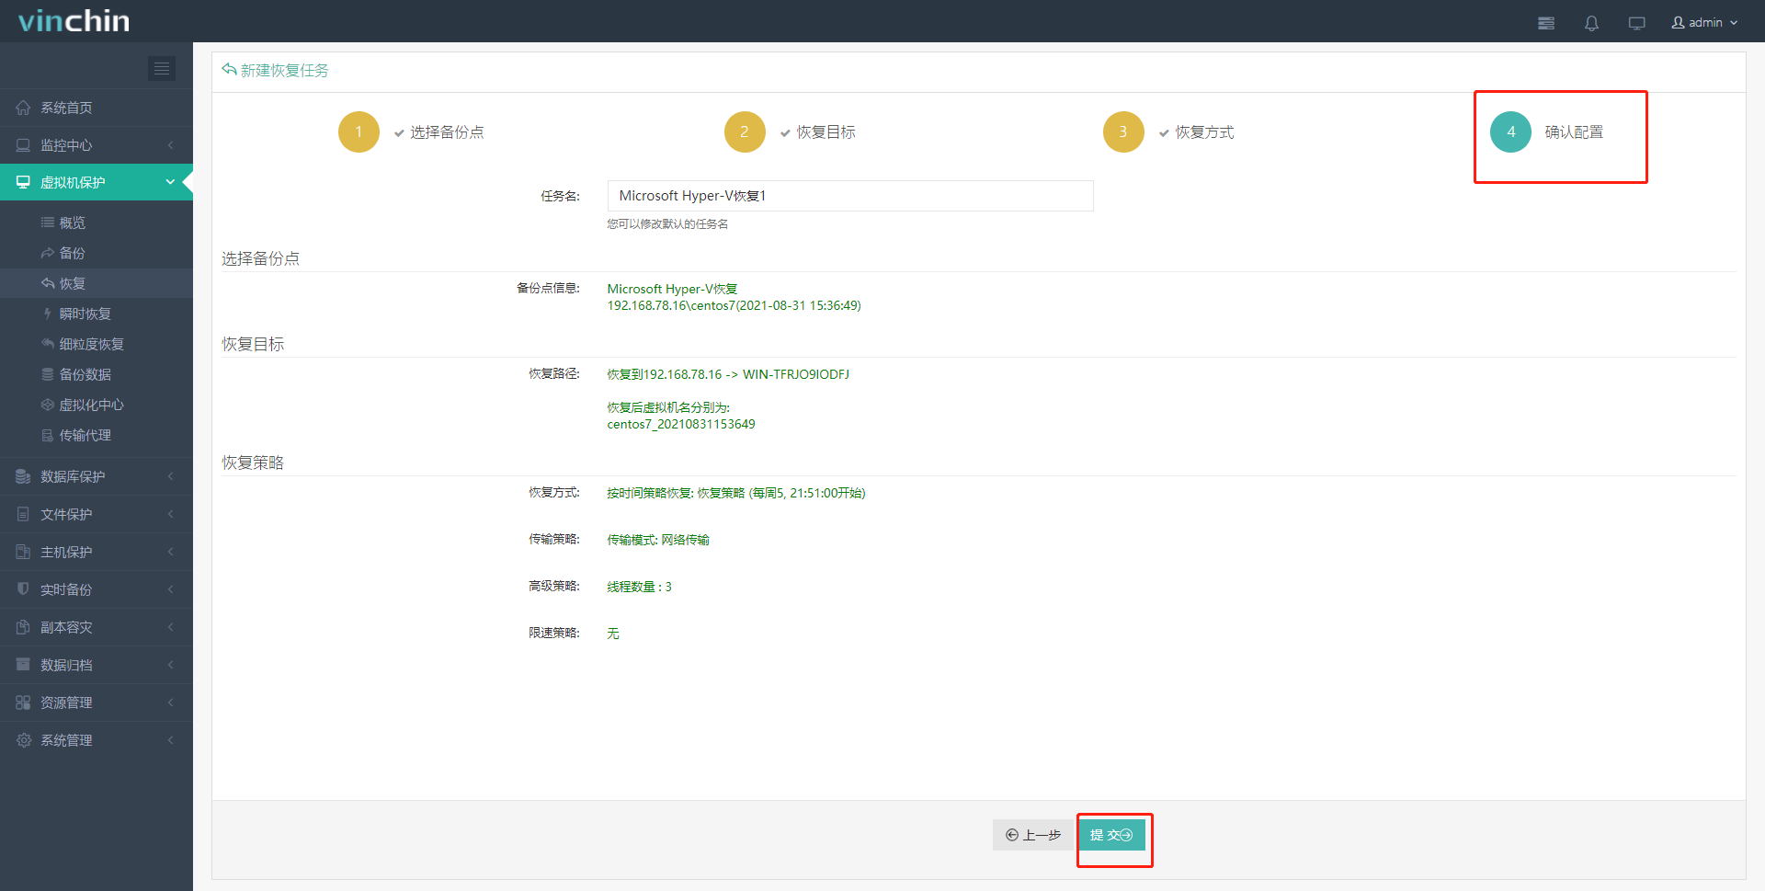Viewport: 1765px width, 891px height.
Task: Click the 数据库保护 database icon
Action: tap(23, 476)
